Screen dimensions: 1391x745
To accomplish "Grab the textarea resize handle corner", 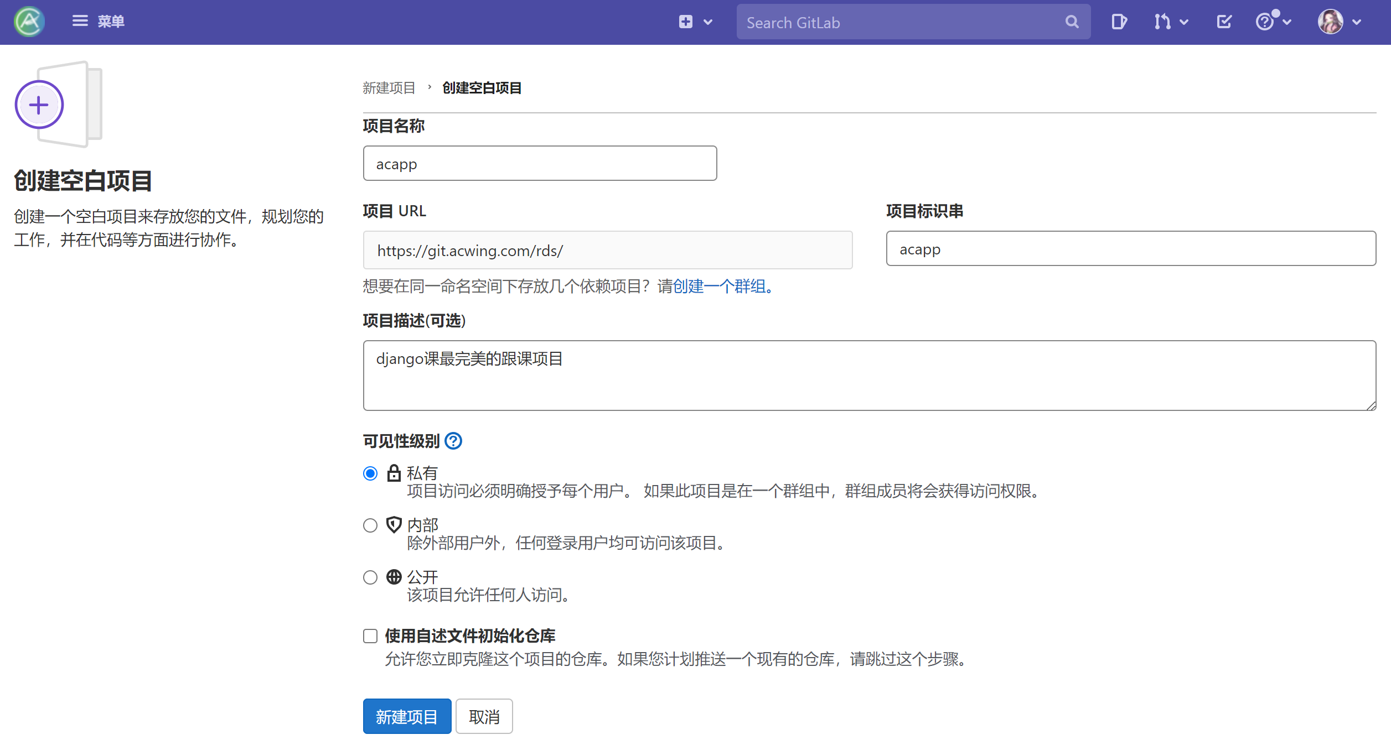I will [x=1371, y=405].
